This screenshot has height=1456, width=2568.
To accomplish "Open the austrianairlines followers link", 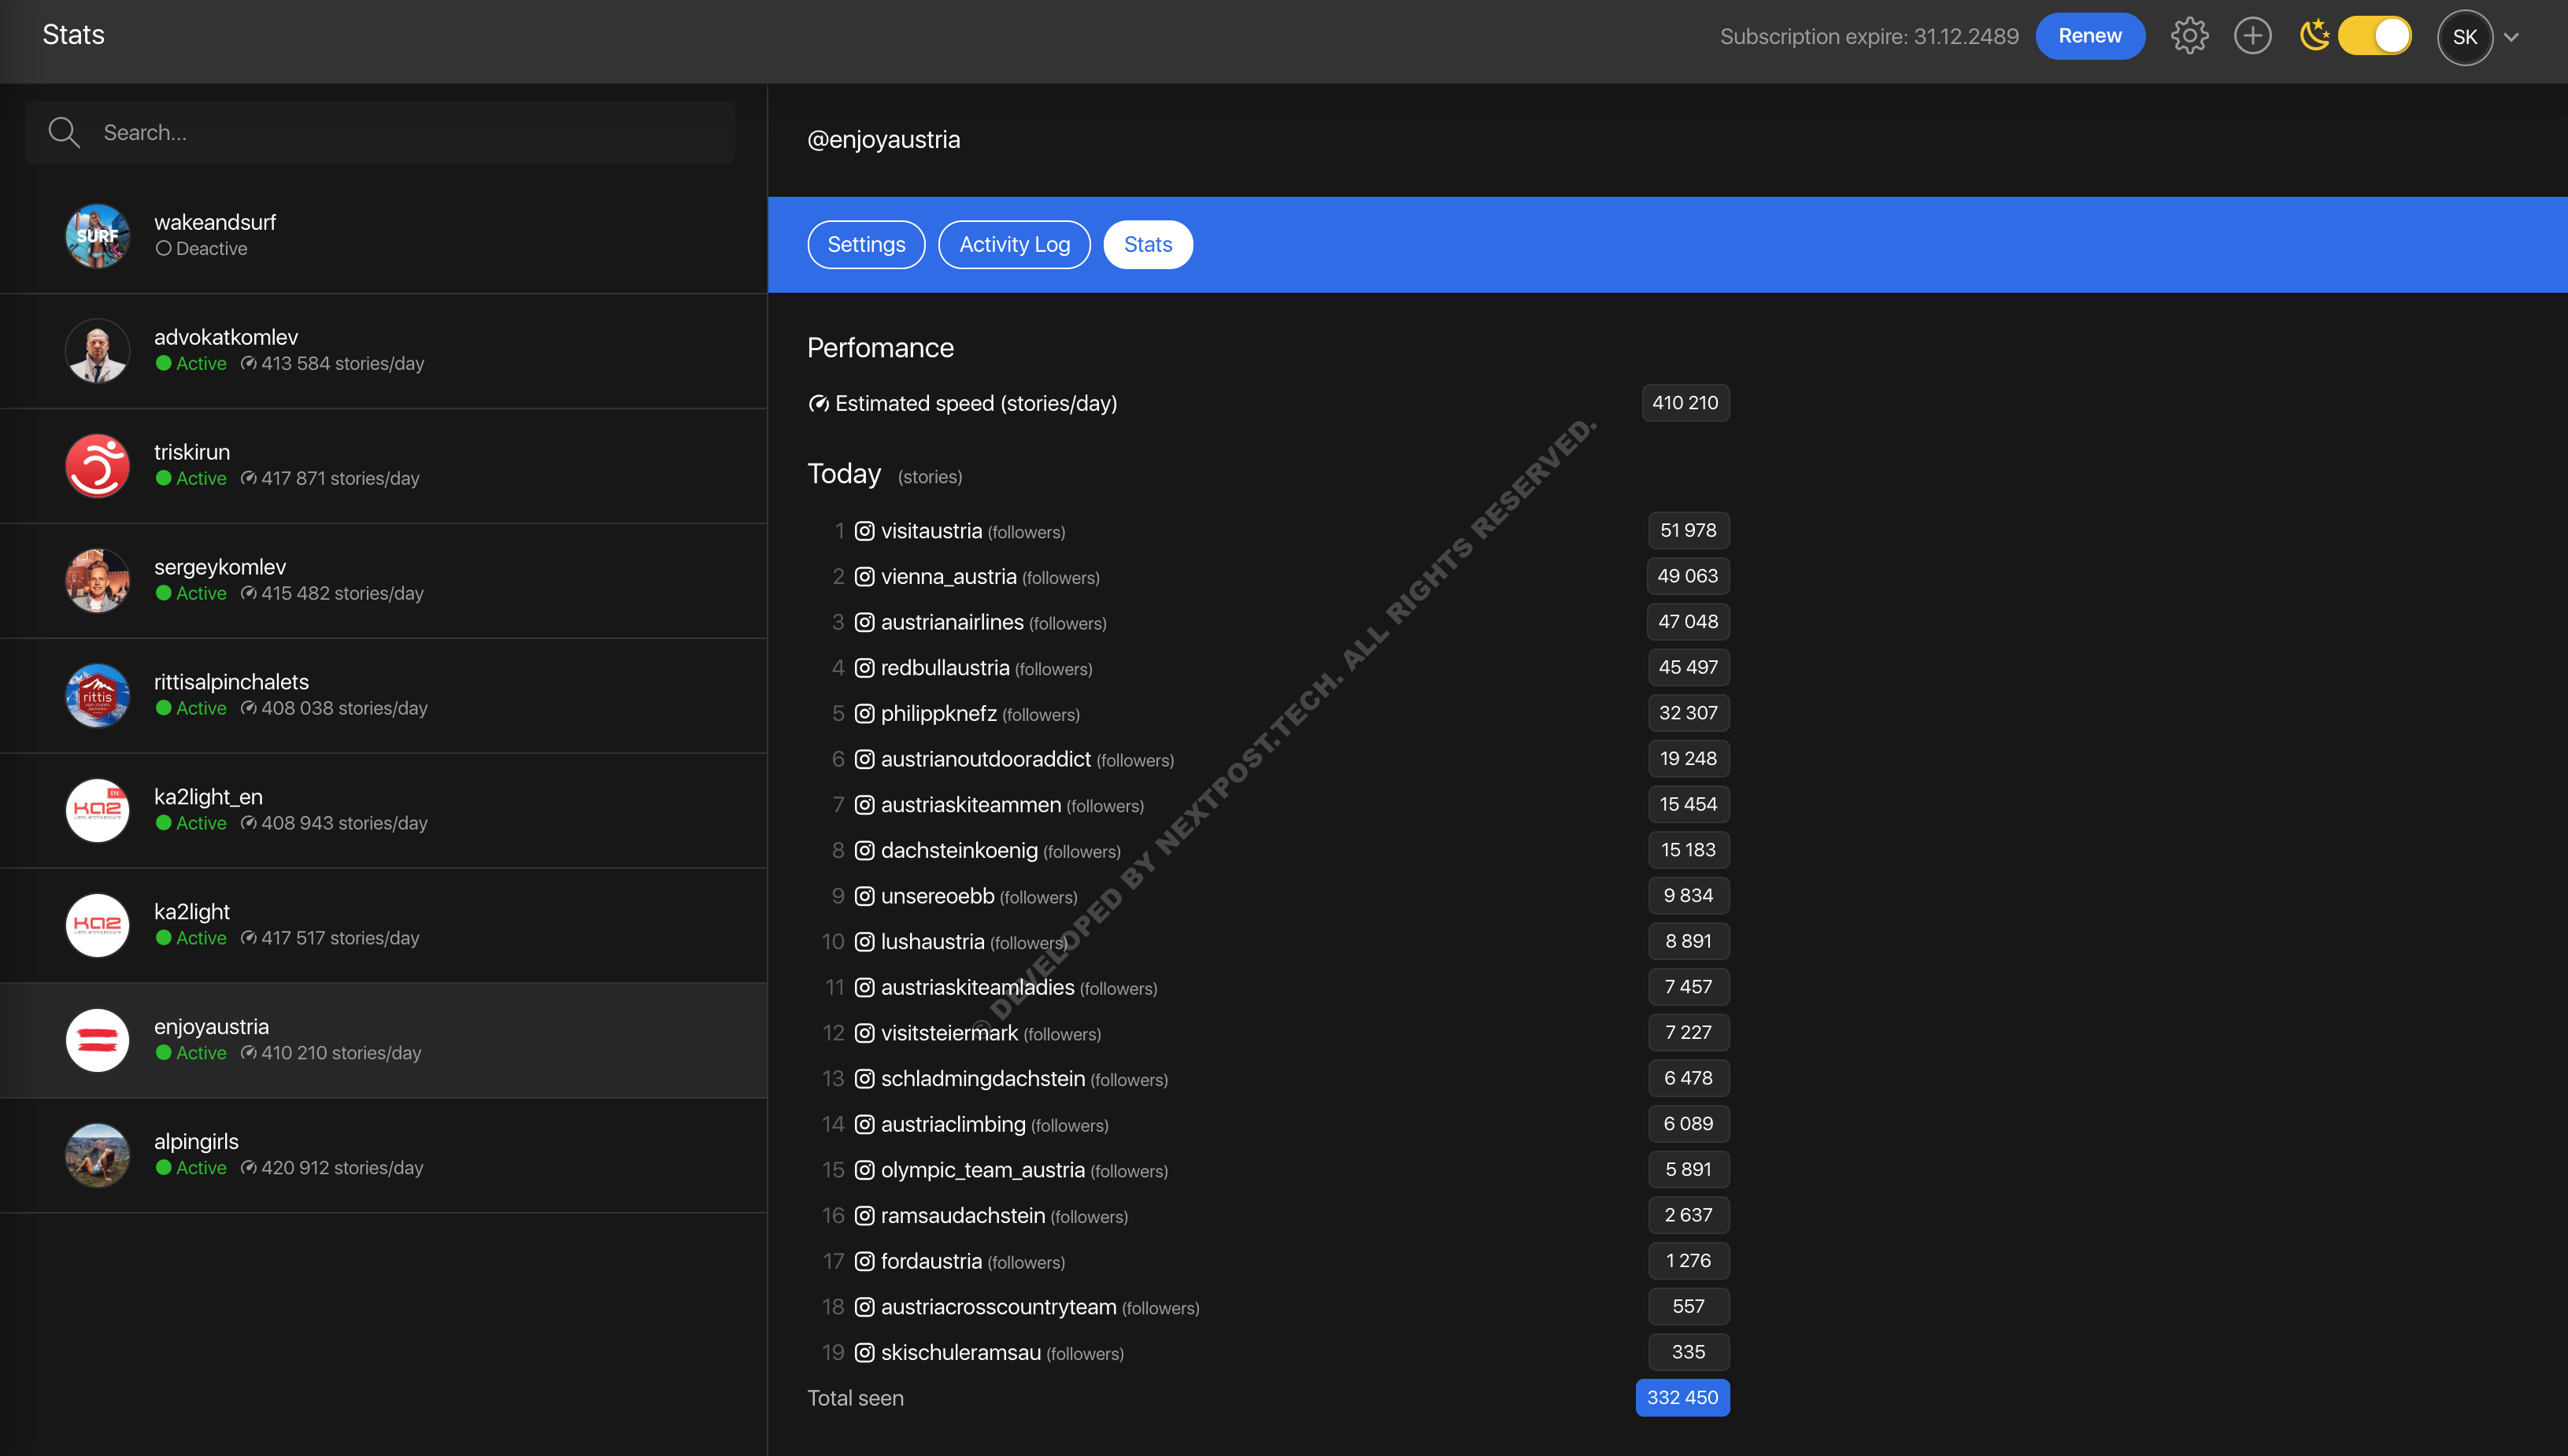I will pyautogui.click(x=952, y=622).
